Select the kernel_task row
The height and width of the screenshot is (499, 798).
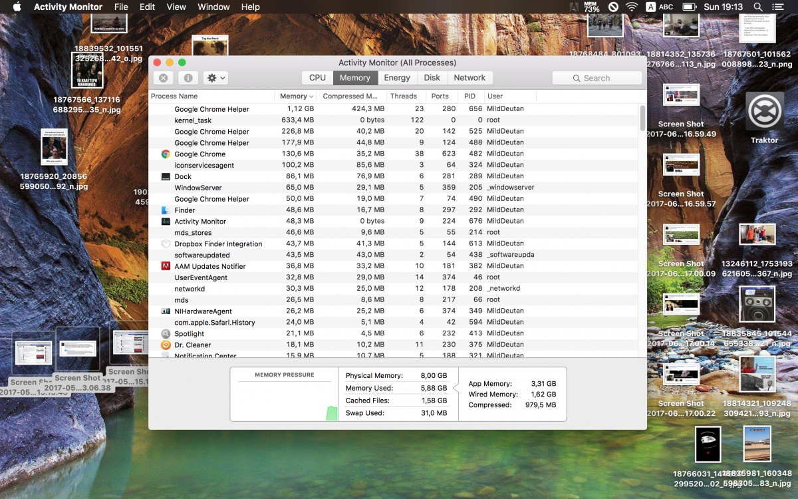(x=394, y=120)
